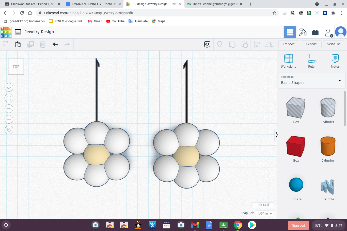Viewport: 347px width, 231px height.
Task: Click the Show all light bulb
Action: click(220, 45)
